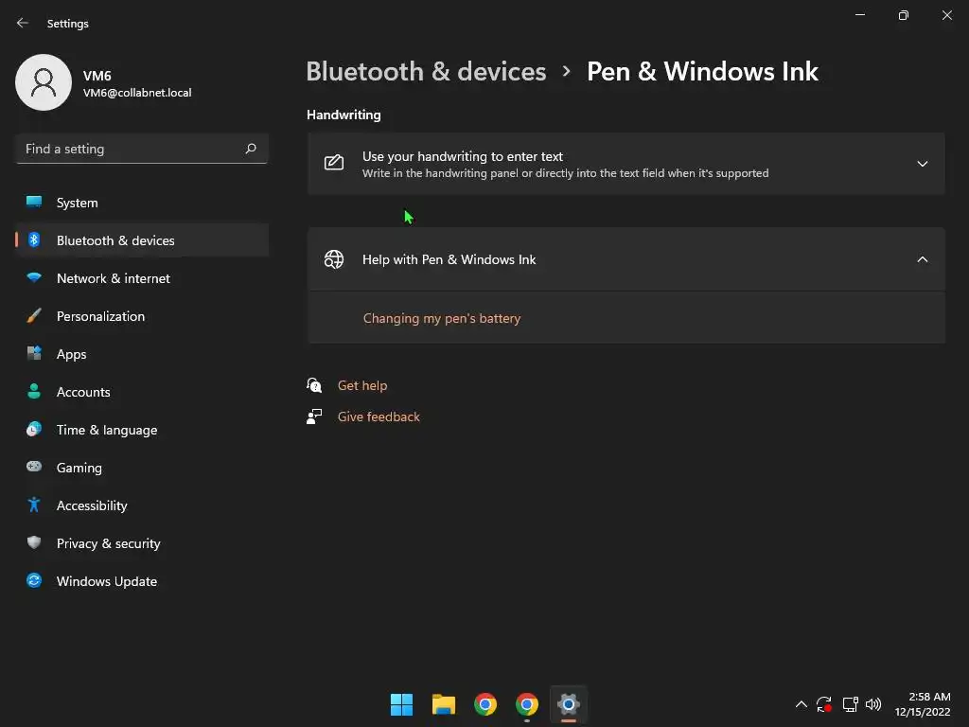This screenshot has height=727, width=969.
Task: Click the Privacy shield icon in the sidebar
Action: point(34,542)
